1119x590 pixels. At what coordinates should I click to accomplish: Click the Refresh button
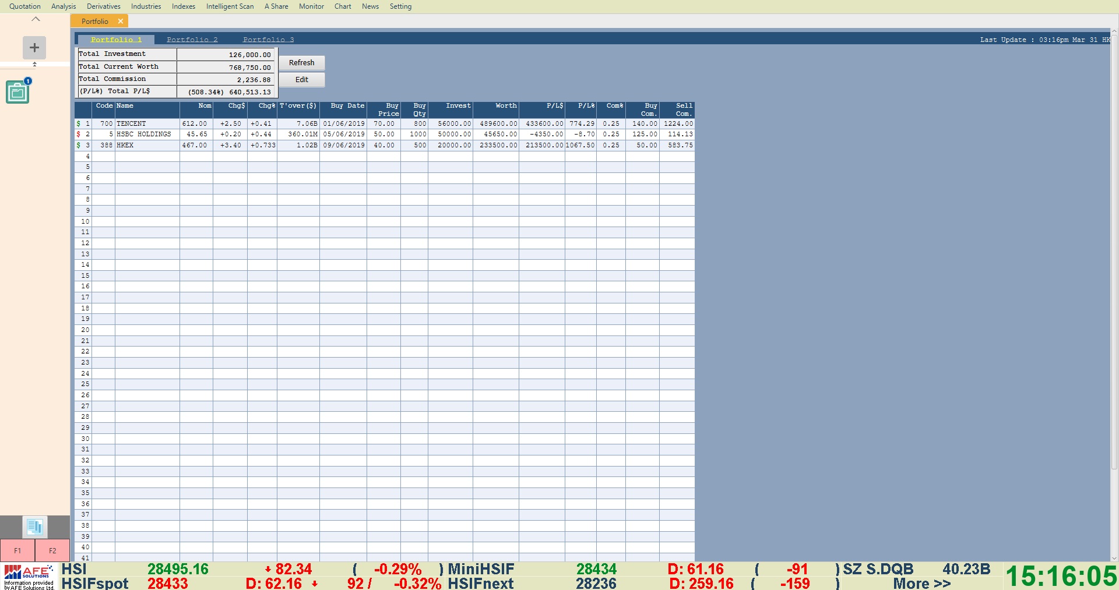[301, 63]
